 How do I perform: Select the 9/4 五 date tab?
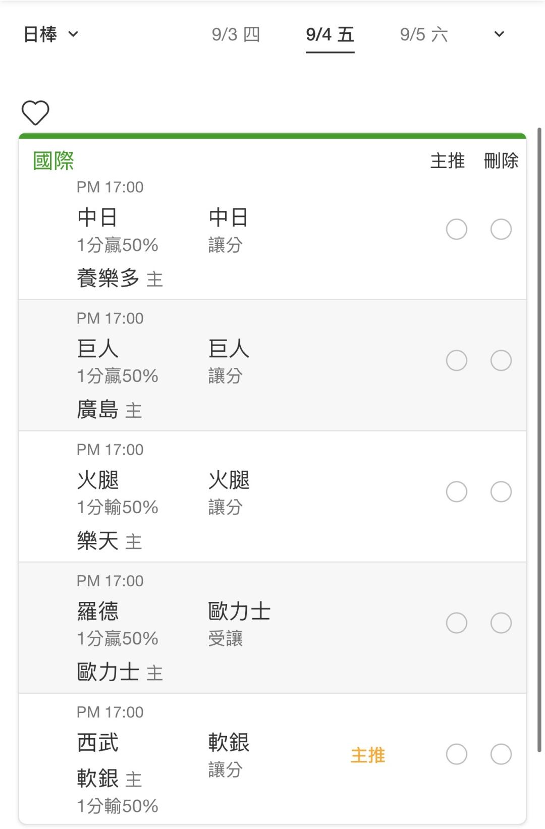[x=330, y=34]
